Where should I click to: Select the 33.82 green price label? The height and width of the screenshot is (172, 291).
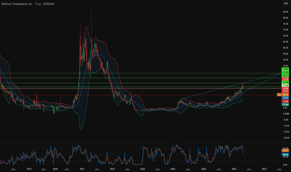click(285, 69)
